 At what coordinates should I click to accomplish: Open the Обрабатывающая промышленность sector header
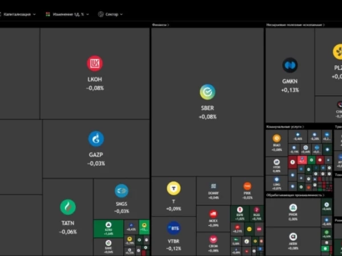(295, 195)
